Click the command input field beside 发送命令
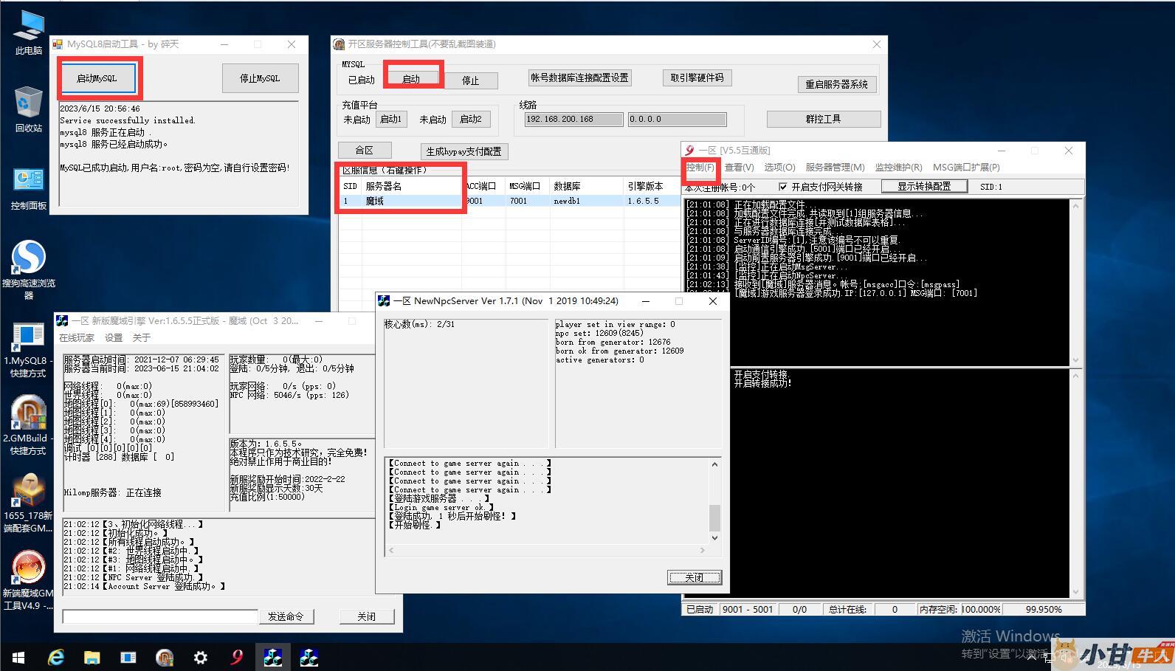This screenshot has width=1175, height=671. (160, 616)
